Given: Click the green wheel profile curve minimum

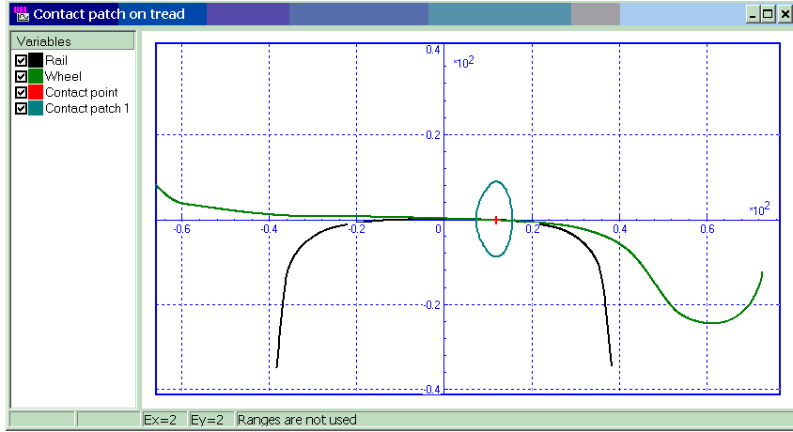Looking at the screenshot, I should [710, 322].
